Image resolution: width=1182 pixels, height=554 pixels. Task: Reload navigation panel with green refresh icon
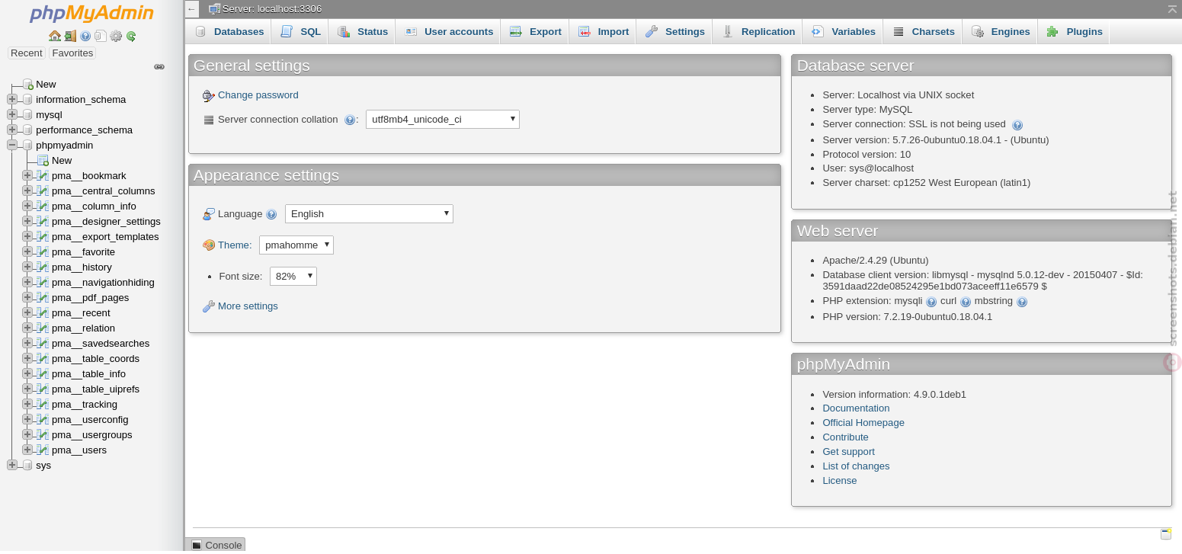click(131, 36)
